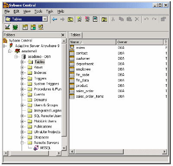Open the Task menu
Screen dimensions: 173x166
tap(50, 11)
